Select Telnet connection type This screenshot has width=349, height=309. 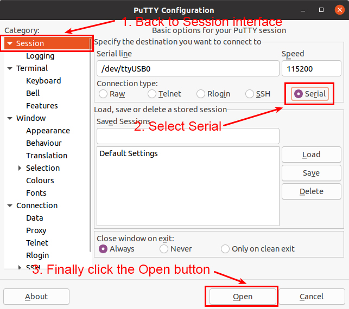pos(164,94)
